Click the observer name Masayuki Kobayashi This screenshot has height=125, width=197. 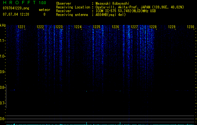tap(112, 3)
